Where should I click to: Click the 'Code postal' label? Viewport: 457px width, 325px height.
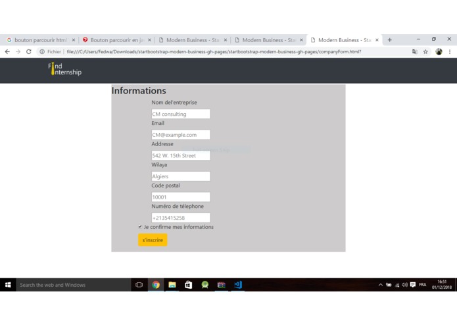tap(166, 186)
